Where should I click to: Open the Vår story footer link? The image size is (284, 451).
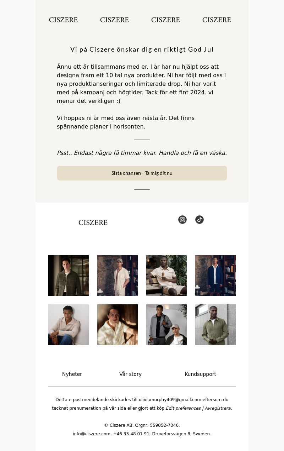point(130,374)
